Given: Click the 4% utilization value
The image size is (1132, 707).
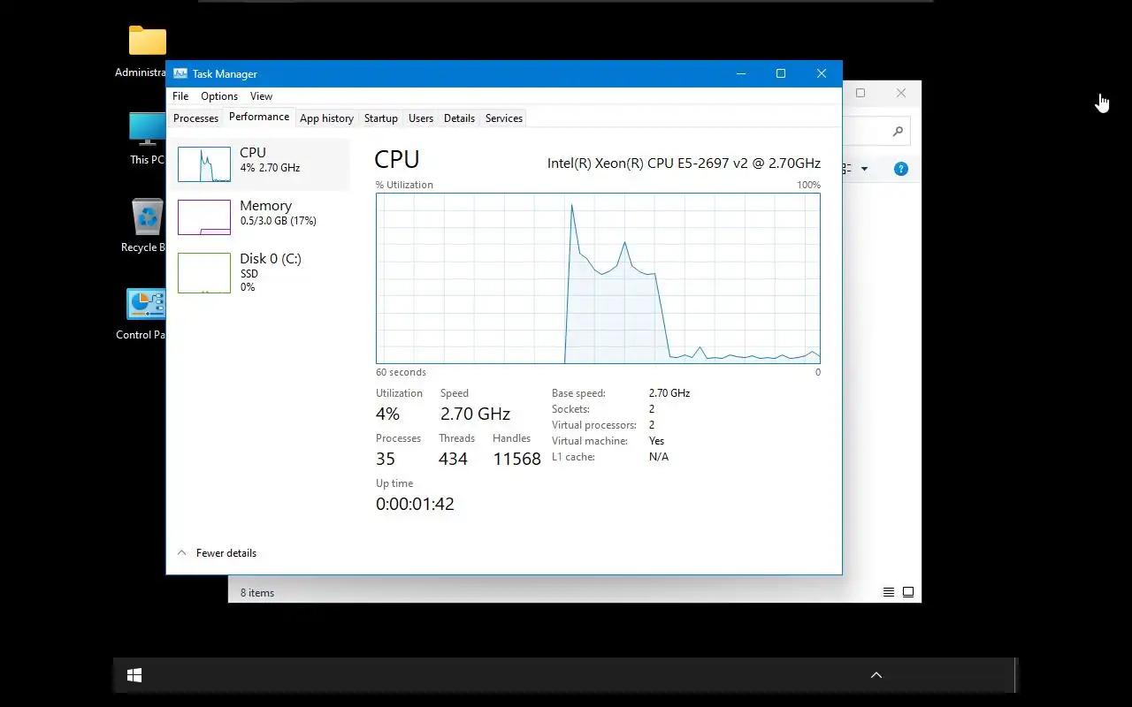Looking at the screenshot, I should click(x=387, y=414).
